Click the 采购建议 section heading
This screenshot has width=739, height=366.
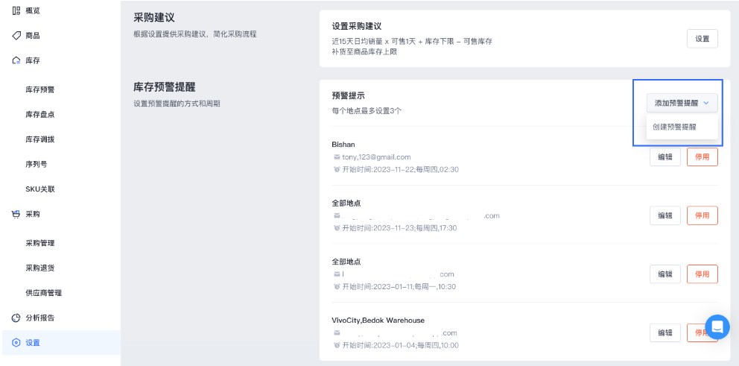click(154, 18)
